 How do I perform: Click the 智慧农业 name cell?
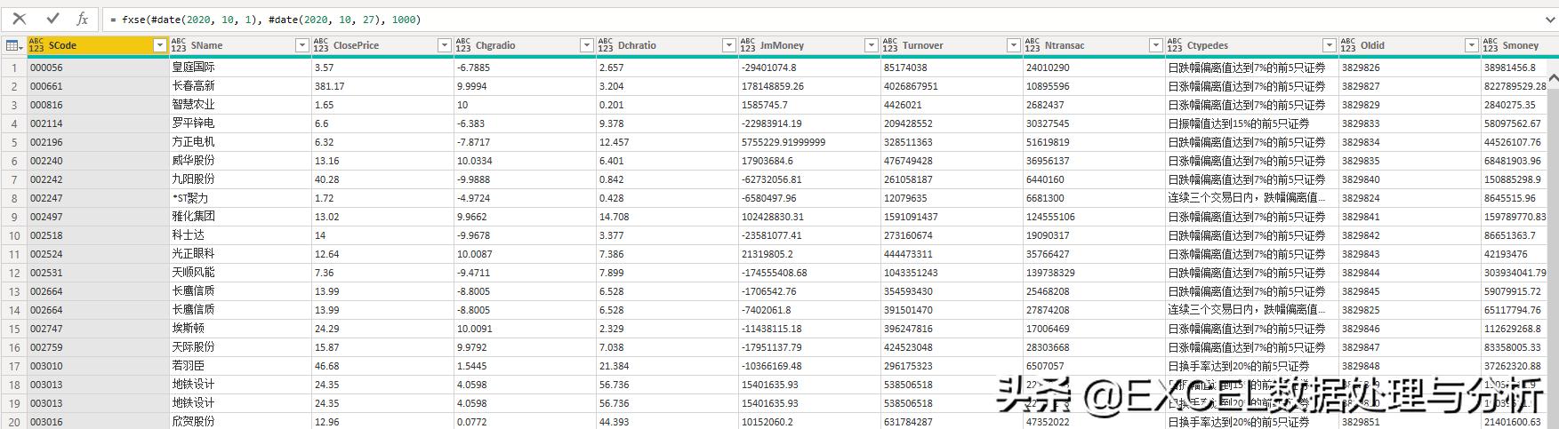[x=240, y=105]
